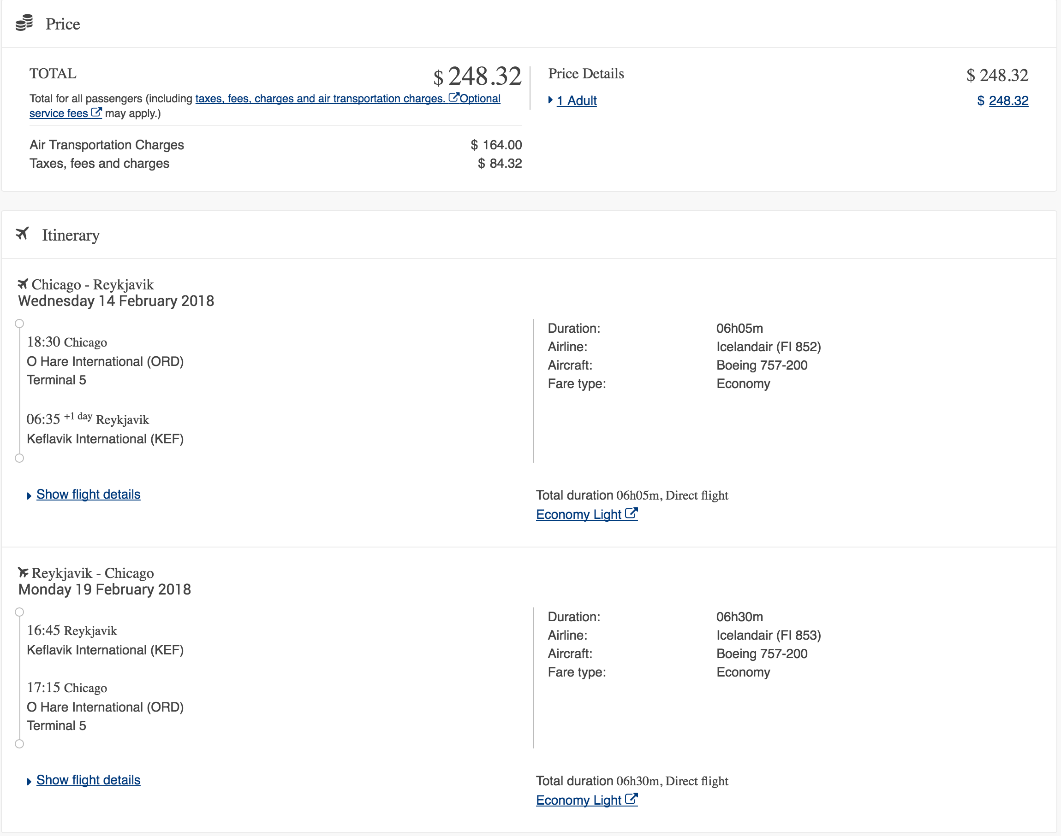Viewport: 1061px width, 836px height.
Task: Click external icon beside first Economy Light
Action: click(632, 513)
